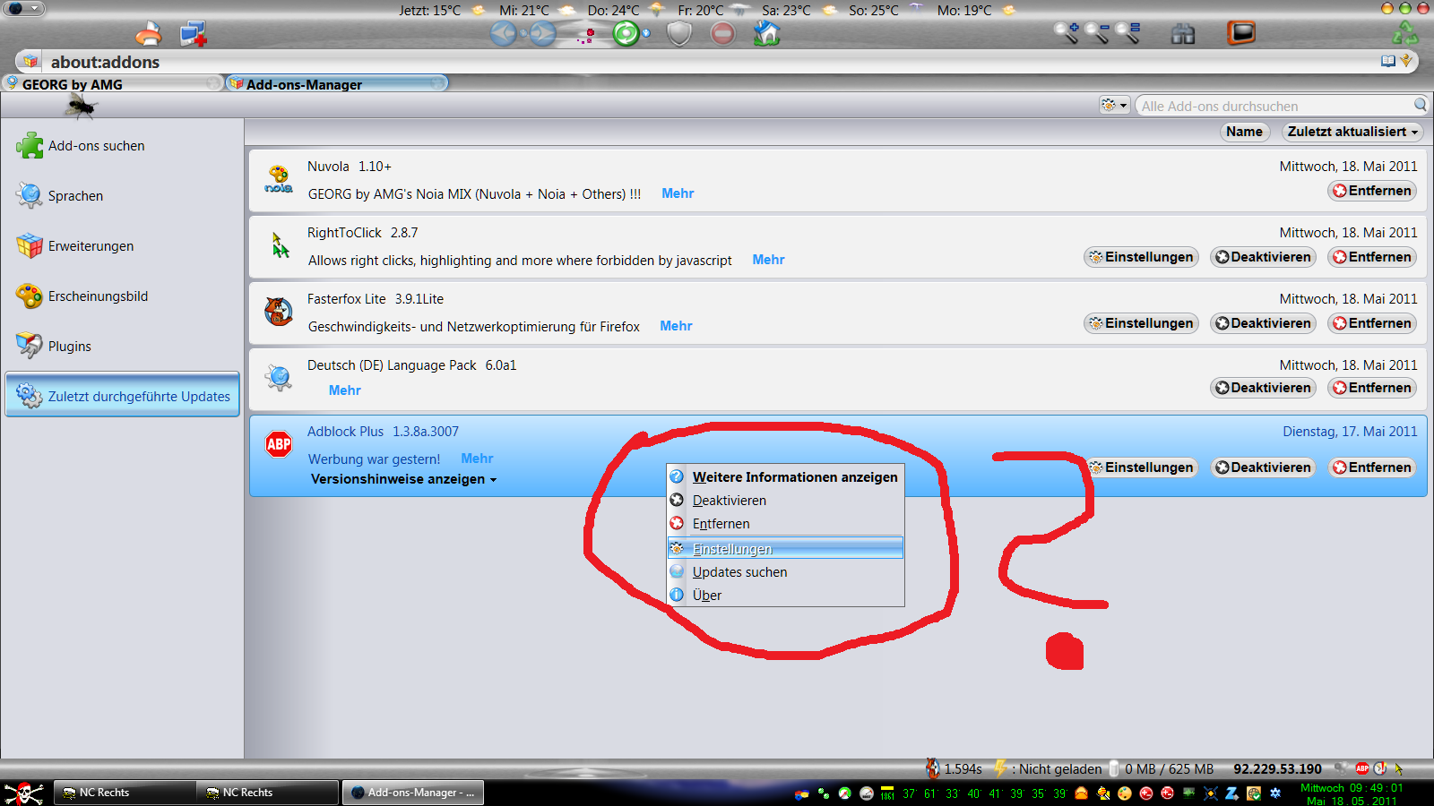
Task: Select Zuletzt durchgeführte Updates category
Action: [122, 395]
